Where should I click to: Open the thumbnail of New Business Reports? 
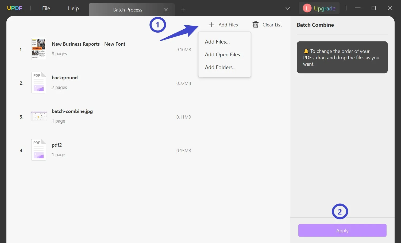tap(38, 49)
